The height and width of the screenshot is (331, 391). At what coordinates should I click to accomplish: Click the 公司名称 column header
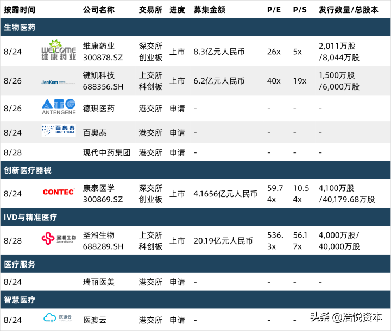click(x=99, y=10)
